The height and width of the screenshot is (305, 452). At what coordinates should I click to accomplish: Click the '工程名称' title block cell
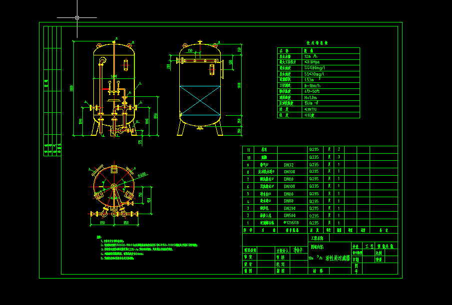pos(317,239)
